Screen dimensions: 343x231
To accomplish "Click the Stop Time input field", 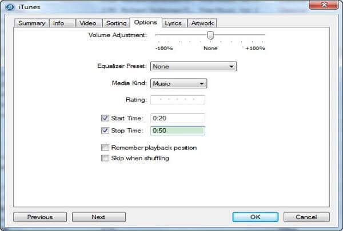I will (x=178, y=131).
